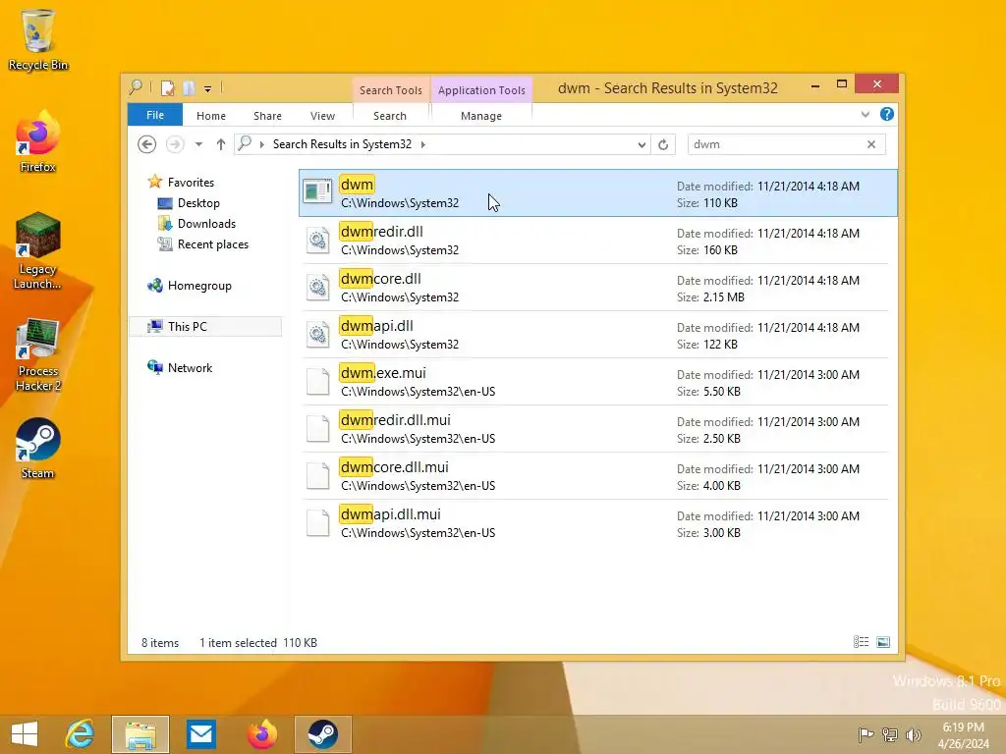Open network status in system tray
The image size is (1006, 754).
[890, 734]
